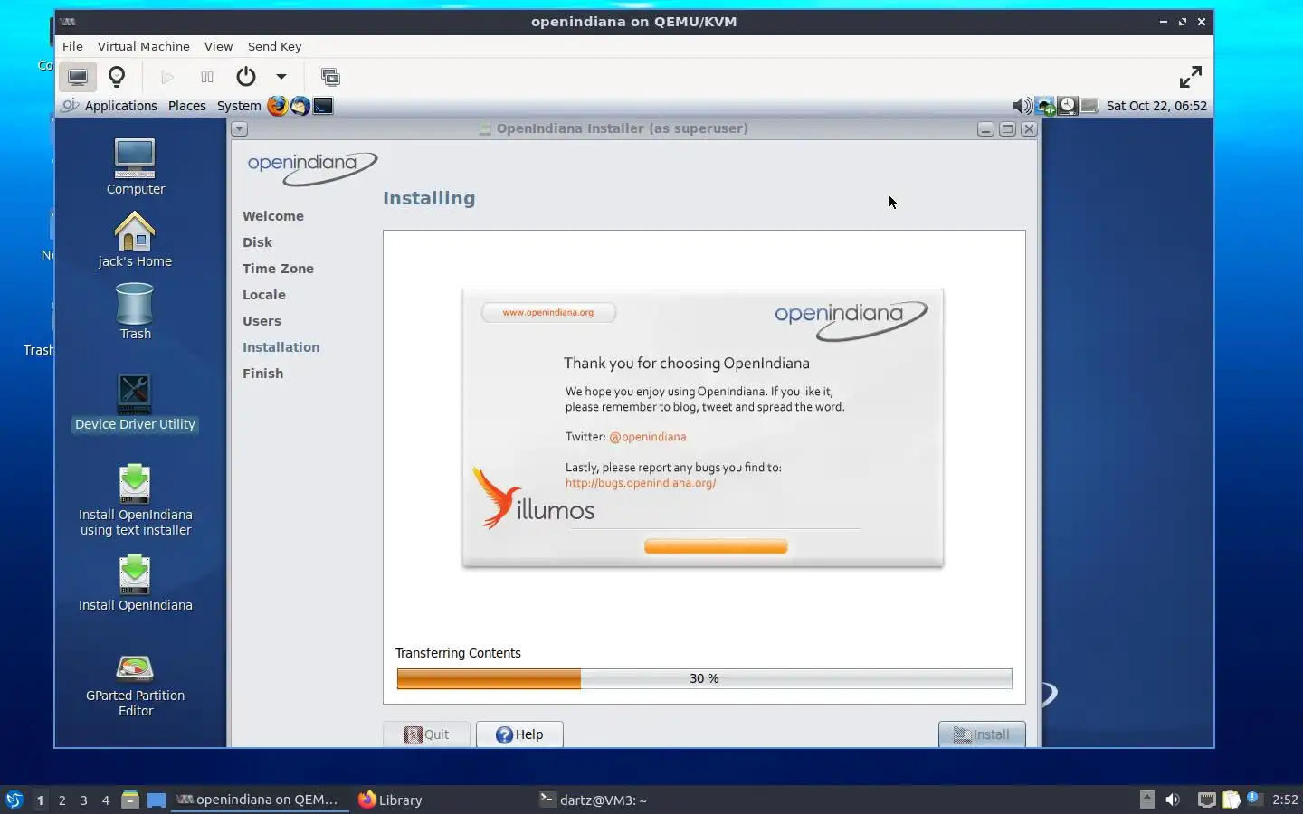
Task: Open the update notifier tray icon
Action: pyautogui.click(x=1254, y=799)
